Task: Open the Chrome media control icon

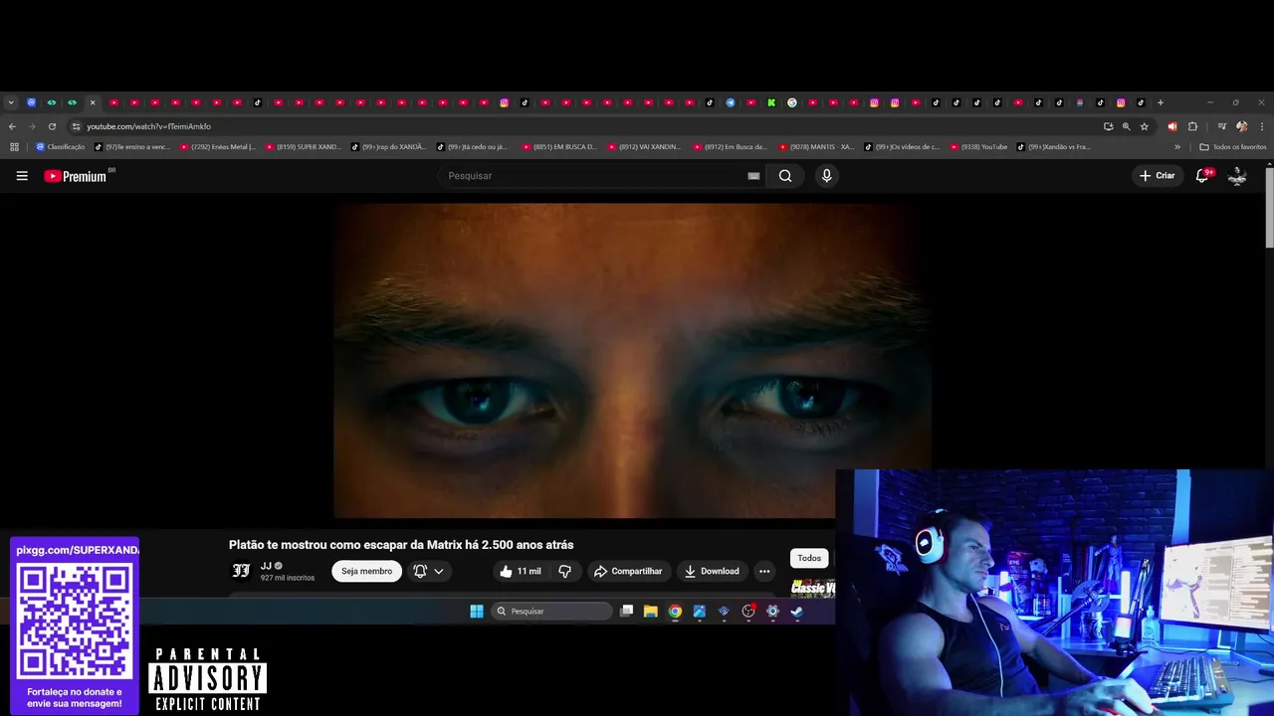Action: tap(1222, 126)
